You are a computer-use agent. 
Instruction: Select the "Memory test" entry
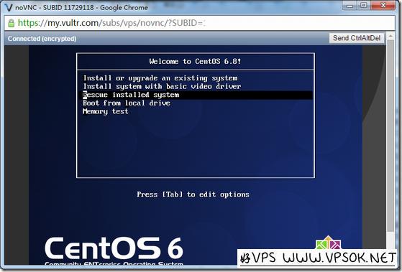(106, 111)
